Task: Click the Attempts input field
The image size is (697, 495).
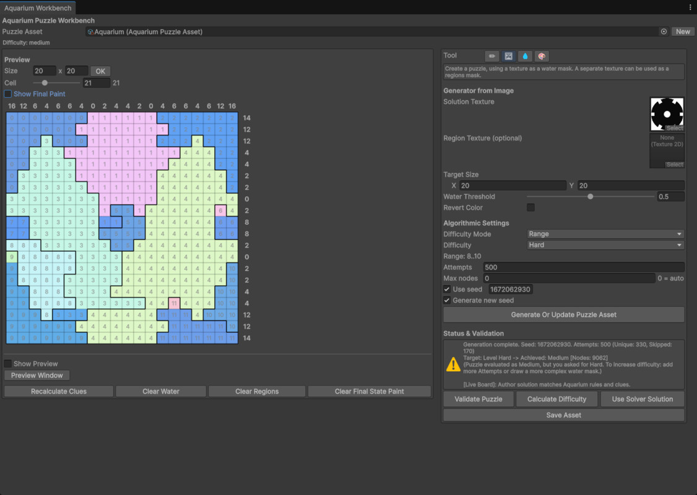Action: pyautogui.click(x=584, y=267)
